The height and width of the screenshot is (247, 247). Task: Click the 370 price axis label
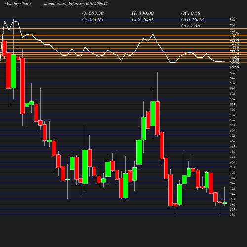232,173
